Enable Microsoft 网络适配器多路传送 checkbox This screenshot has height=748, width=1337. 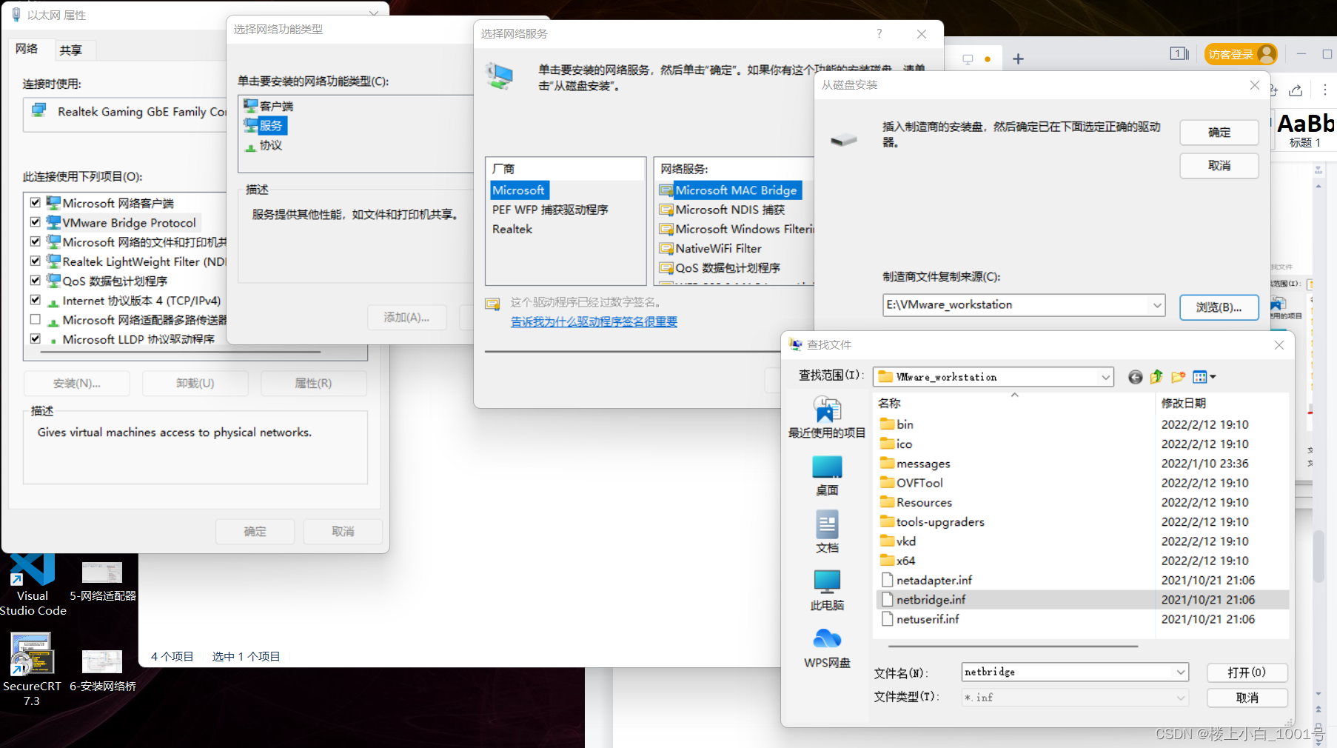[x=35, y=319]
